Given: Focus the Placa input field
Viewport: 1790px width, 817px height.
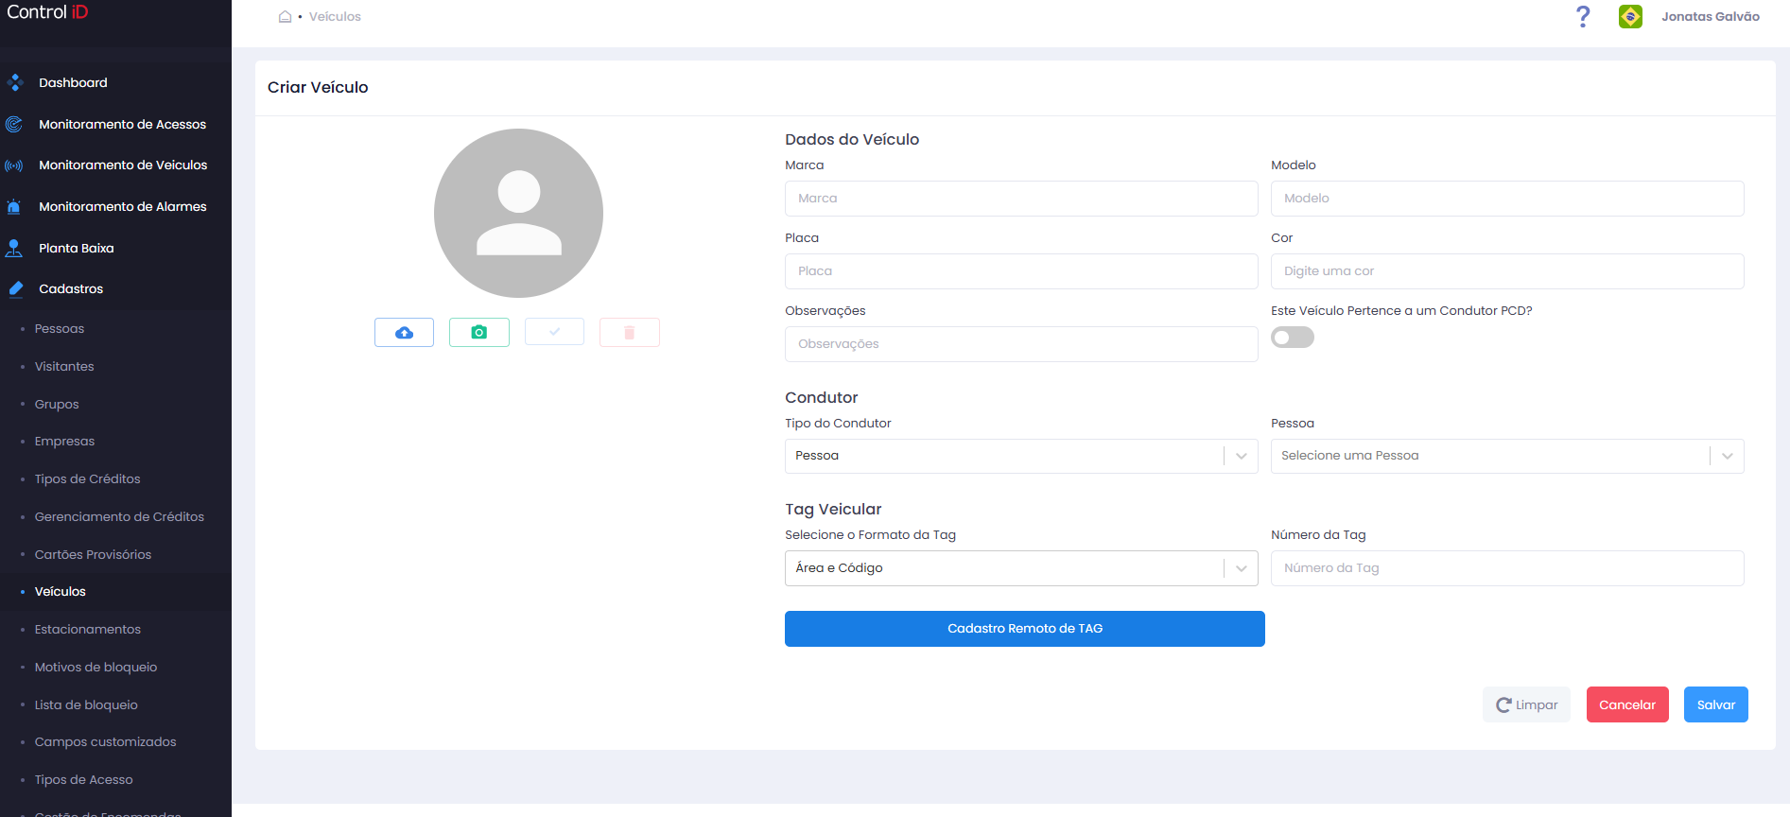Looking at the screenshot, I should (x=1021, y=271).
